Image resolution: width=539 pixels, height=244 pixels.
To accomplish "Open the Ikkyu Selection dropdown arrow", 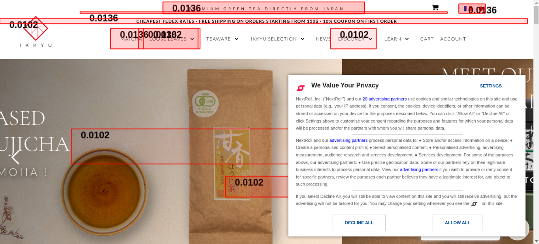I will coord(303,39).
